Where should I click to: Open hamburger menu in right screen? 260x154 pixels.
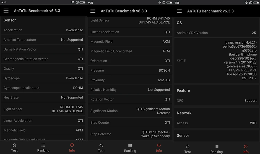point(179,11)
